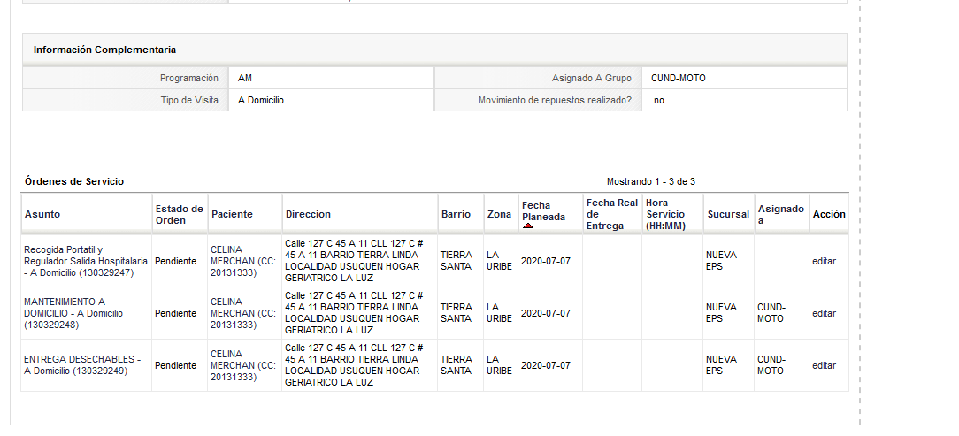Select Pendiente status in Recogida Portatil row

(175, 261)
